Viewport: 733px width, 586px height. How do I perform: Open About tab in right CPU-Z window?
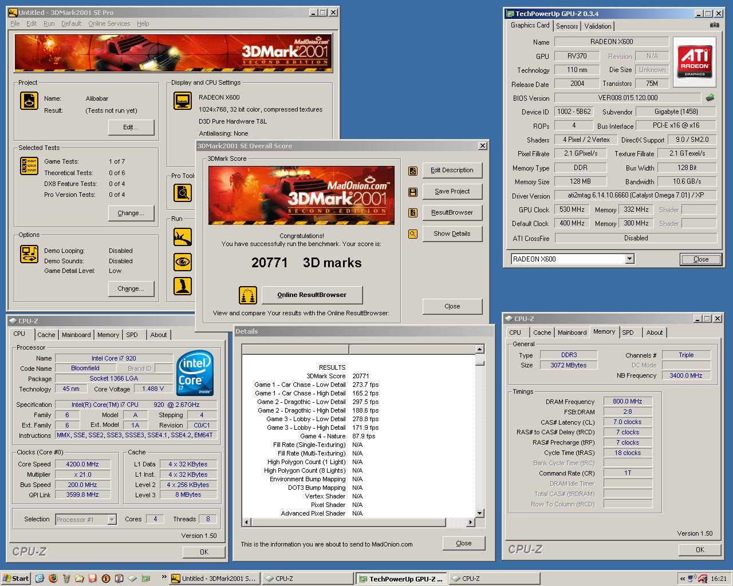point(655,332)
